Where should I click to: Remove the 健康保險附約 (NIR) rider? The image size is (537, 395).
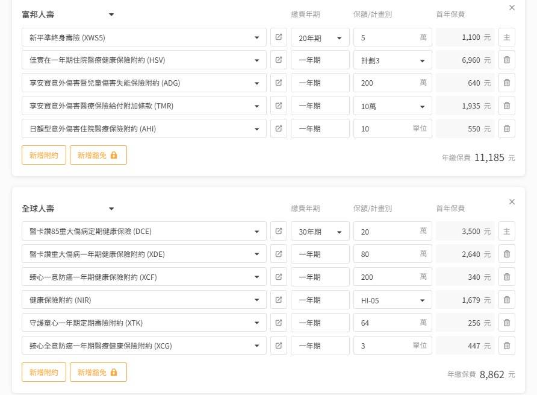506,300
